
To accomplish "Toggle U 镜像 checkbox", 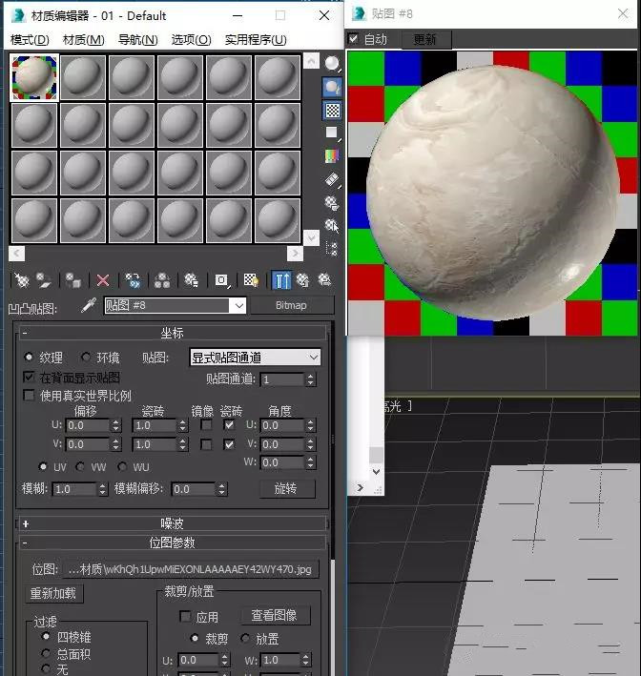I will click(x=207, y=425).
